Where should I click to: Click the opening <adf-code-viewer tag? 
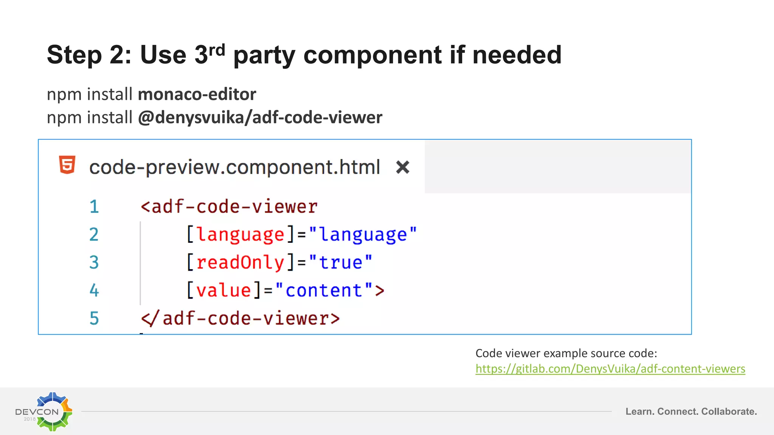[x=229, y=207]
